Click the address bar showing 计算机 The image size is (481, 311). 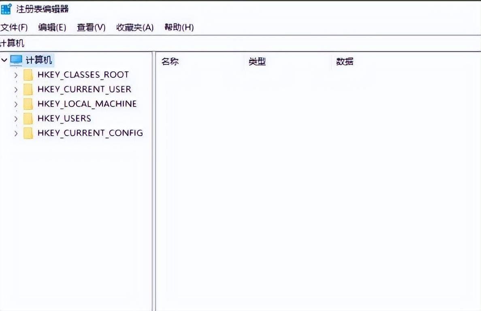point(240,43)
